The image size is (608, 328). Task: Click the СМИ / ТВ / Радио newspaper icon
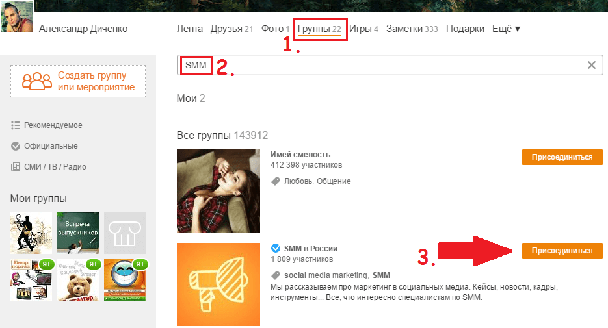(x=16, y=167)
